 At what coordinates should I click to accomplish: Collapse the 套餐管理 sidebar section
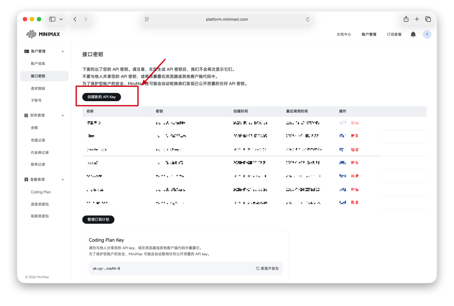pyautogui.click(x=62, y=179)
